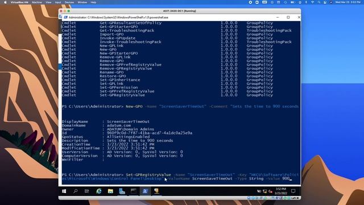364x205 pixels.
Task: Click the macOS date and time
Action: [348, 2]
